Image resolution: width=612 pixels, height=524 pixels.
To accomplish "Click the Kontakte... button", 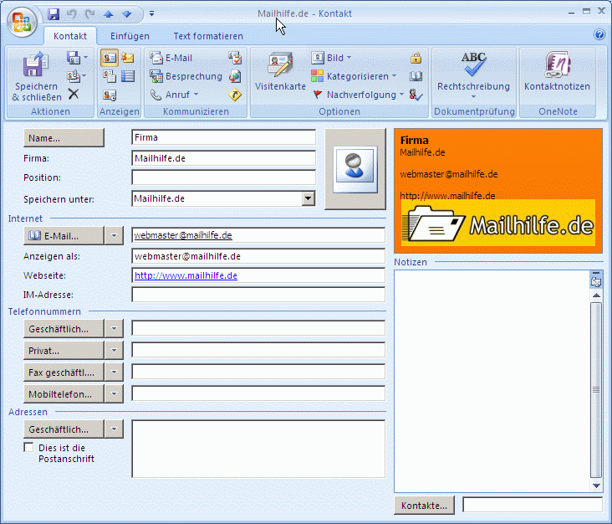I will pos(424,506).
